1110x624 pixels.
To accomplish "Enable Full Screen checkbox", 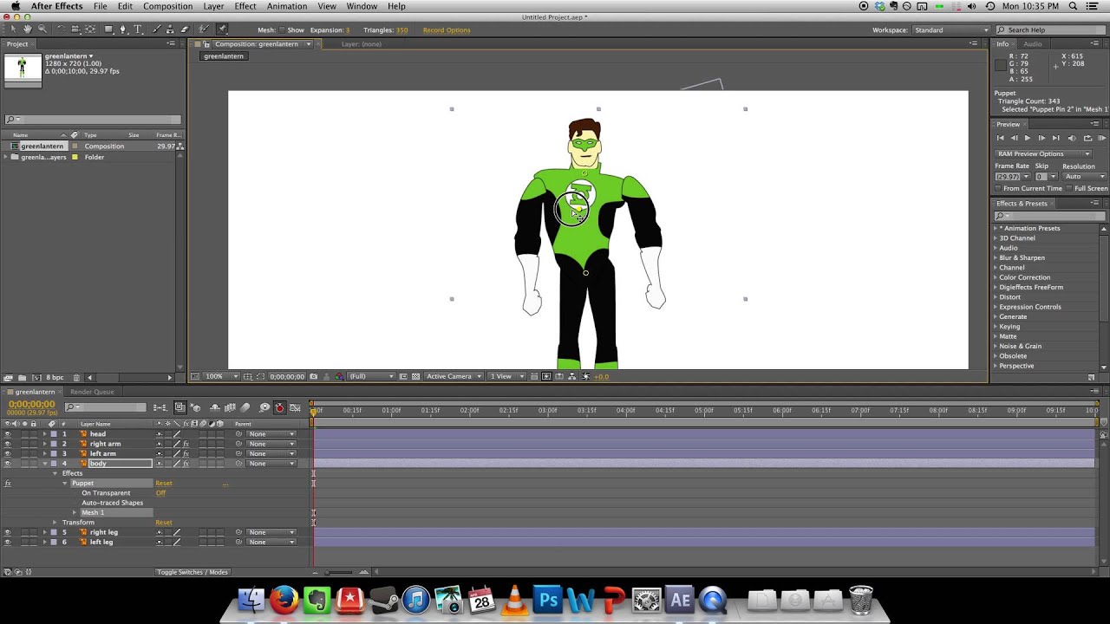I will tap(1069, 188).
